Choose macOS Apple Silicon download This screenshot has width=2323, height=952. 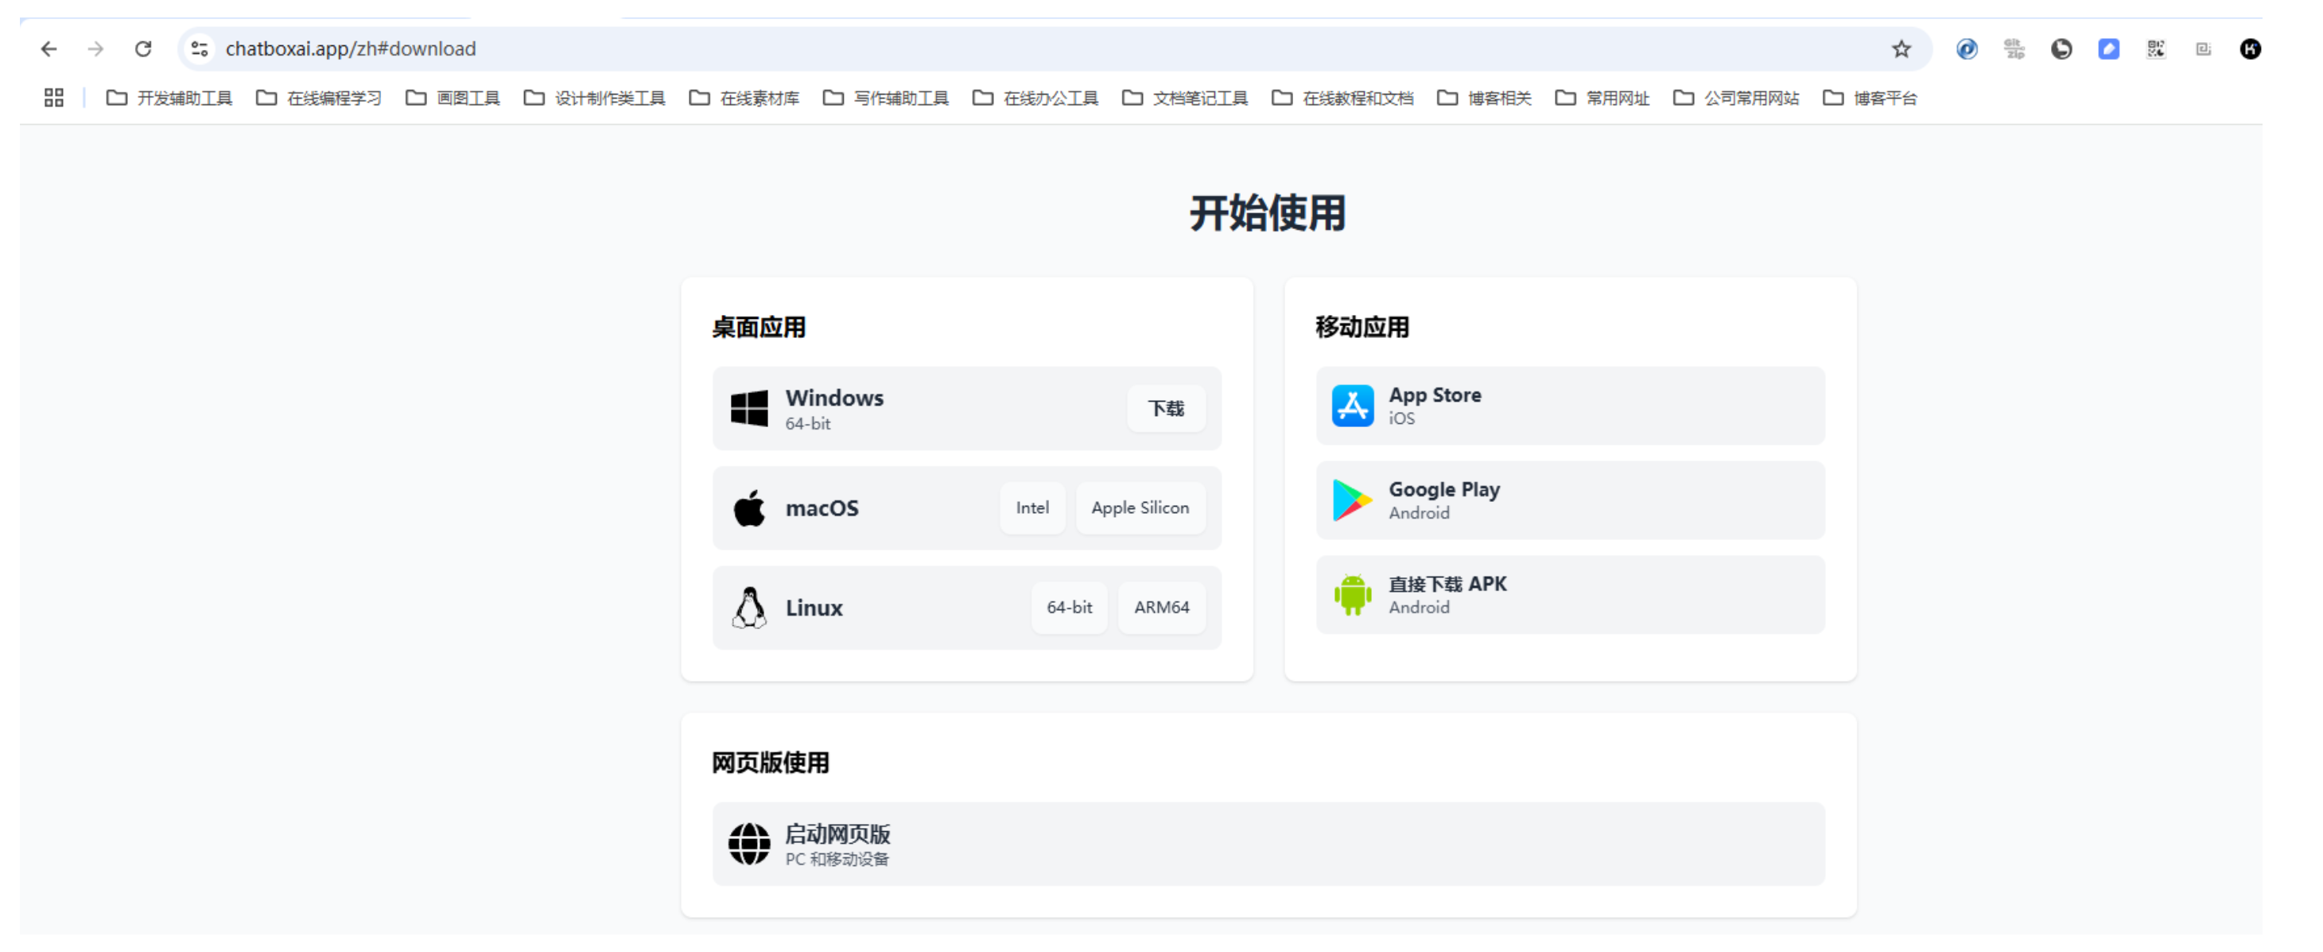pyautogui.click(x=1140, y=507)
